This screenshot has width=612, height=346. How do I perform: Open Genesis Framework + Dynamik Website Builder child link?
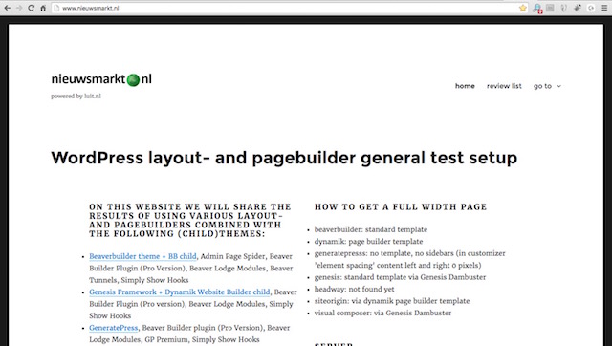pyautogui.click(x=180, y=292)
